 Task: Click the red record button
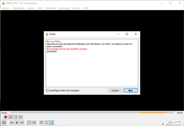point(6,117)
